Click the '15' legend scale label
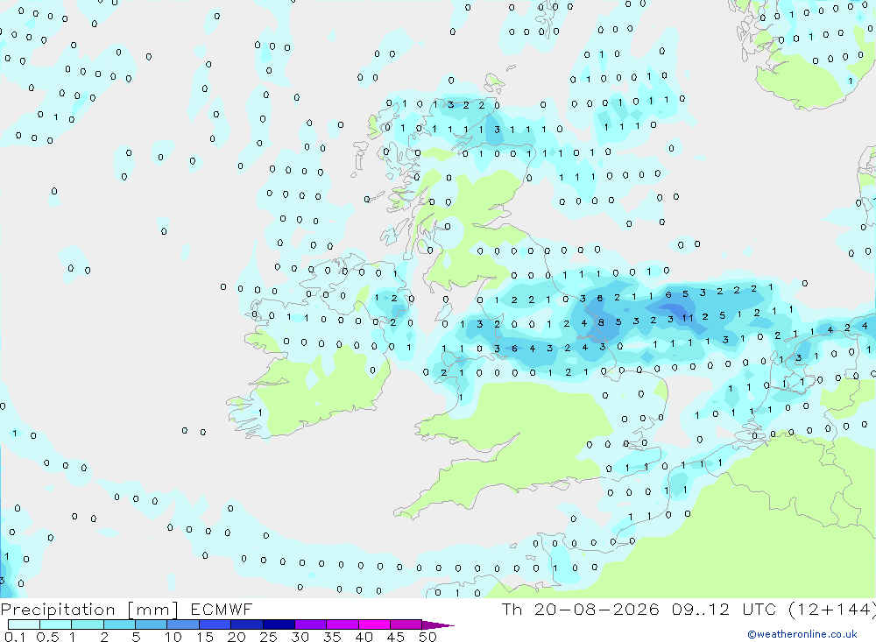 205,637
